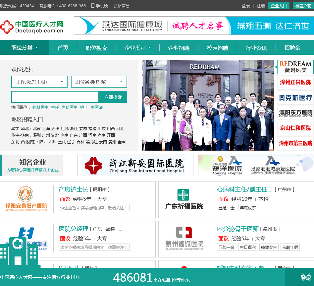Select 濮阳东方医院 in side list
314x286 pixels.
pos(295,113)
